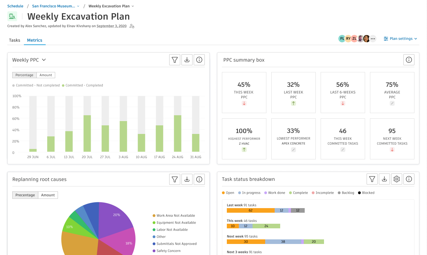
Task: Switch Weekly PPC to Amount view
Action: [x=46, y=75]
